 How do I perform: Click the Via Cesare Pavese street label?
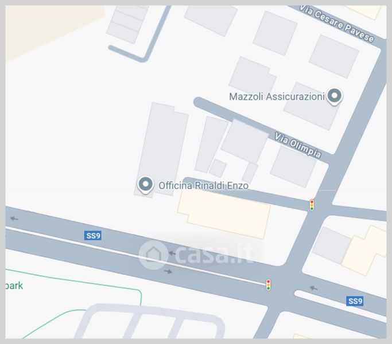336,24
